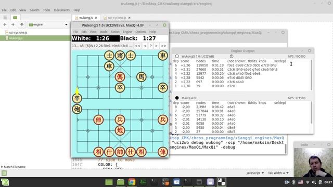This screenshot has width=333, height=187.
Task: Open the Mode menu in the xiangqi window
Action: (104, 32)
